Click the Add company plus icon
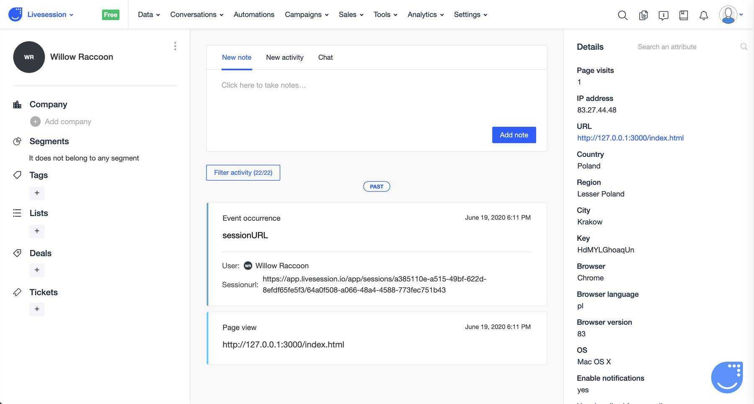754x404 pixels. click(35, 122)
